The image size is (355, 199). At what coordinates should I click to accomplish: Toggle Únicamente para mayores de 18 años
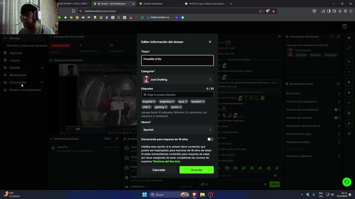[x=211, y=139]
